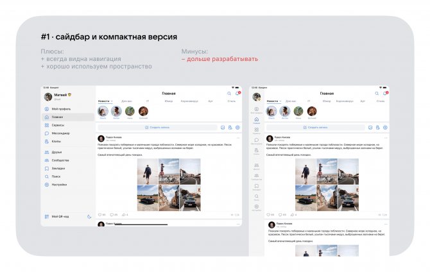Click Павел Князев author name in the wide mockup

[x=114, y=137]
